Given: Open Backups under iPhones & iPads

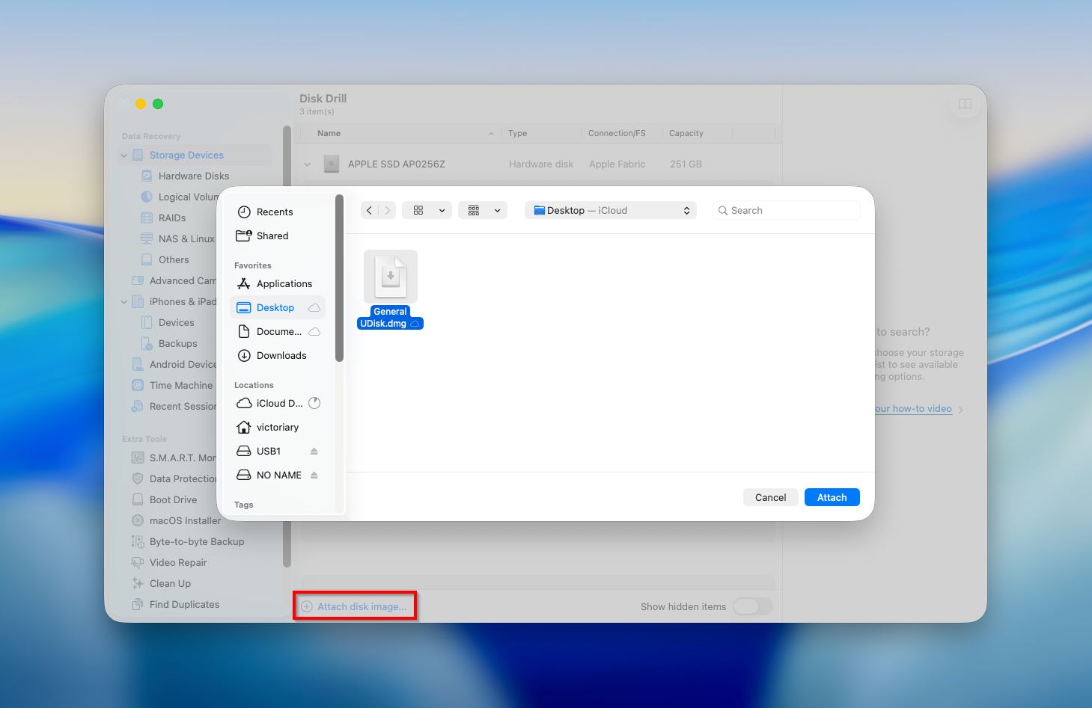Looking at the screenshot, I should (177, 343).
